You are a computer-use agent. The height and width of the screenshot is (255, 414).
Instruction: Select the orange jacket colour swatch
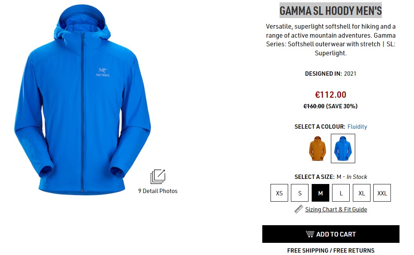coord(318,148)
